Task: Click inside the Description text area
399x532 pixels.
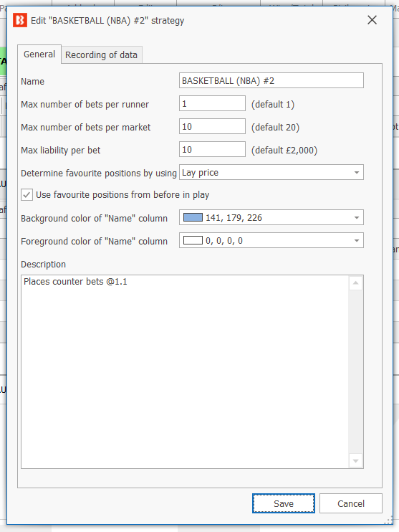Action: tap(185, 372)
